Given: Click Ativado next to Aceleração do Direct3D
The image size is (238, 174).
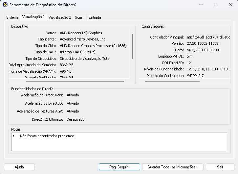Looking at the screenshot, I should (x=73, y=103).
